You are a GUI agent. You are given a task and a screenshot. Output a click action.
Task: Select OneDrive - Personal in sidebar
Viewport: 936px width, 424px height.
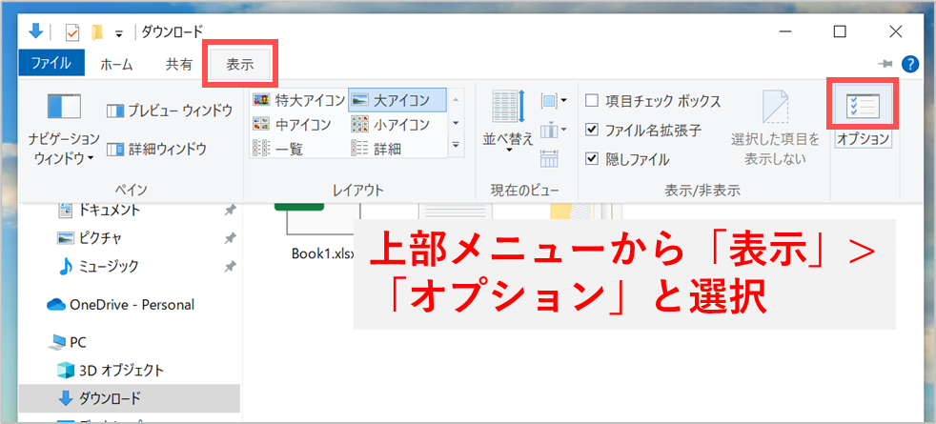click(132, 305)
